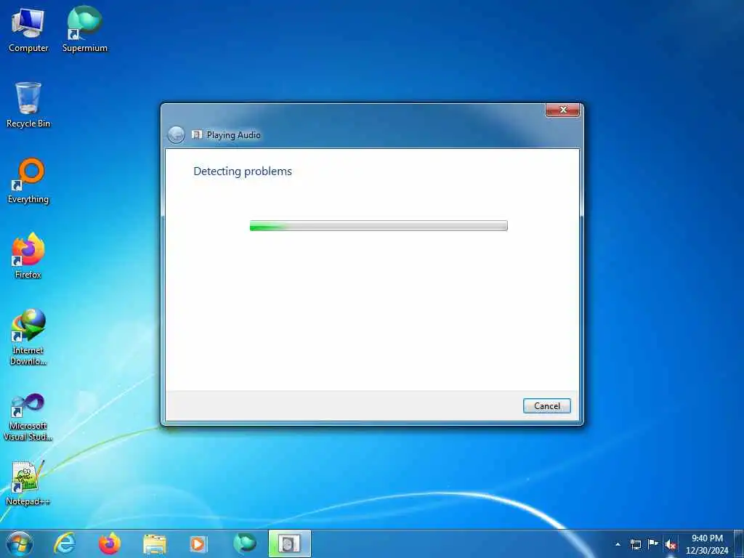Viewport: 744px width, 558px height.
Task: Select the Notepad++ desktop shortcut
Action: [28, 483]
